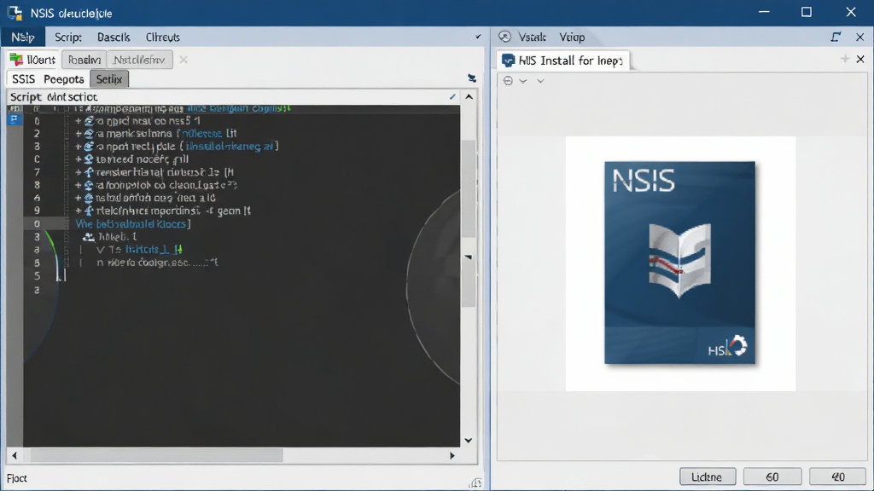The height and width of the screenshot is (491, 874).
Task: Expand the plus on script line 3
Action: (x=79, y=147)
